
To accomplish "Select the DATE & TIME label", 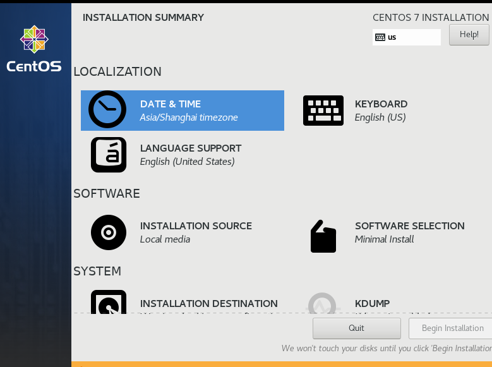I will coord(171,104).
